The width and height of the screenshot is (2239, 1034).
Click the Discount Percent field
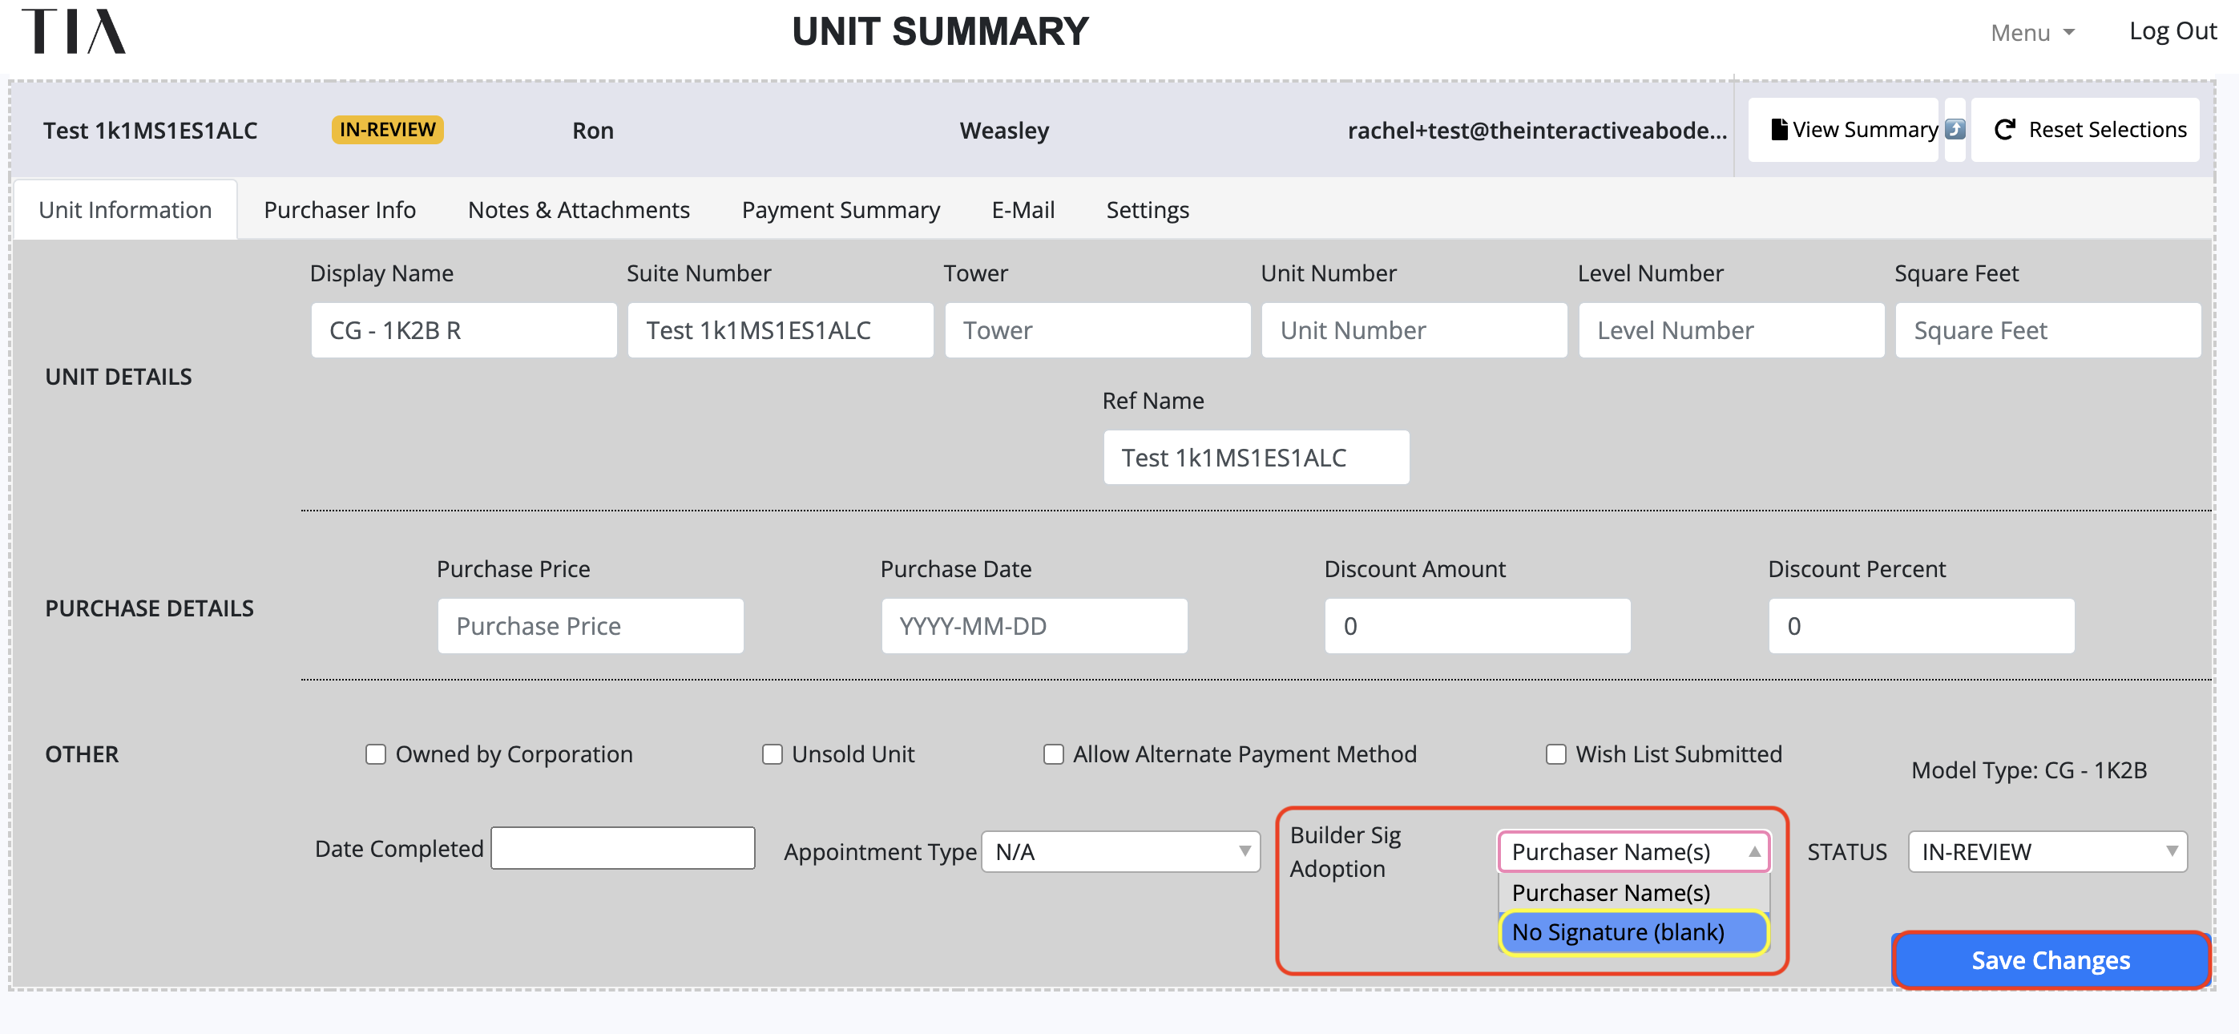pos(1922,626)
